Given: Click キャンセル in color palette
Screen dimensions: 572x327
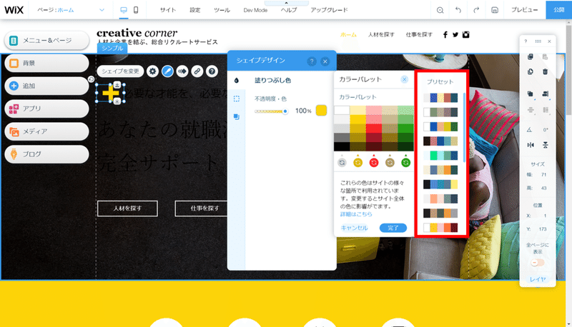Looking at the screenshot, I should pyautogui.click(x=354, y=228).
